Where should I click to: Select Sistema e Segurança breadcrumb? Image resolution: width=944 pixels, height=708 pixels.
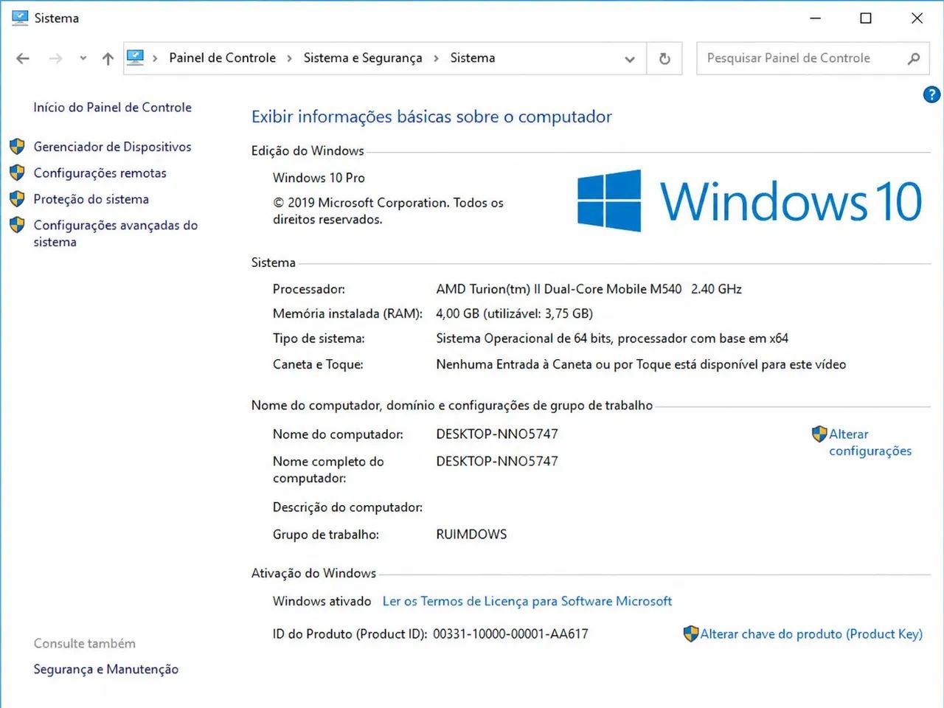point(363,58)
